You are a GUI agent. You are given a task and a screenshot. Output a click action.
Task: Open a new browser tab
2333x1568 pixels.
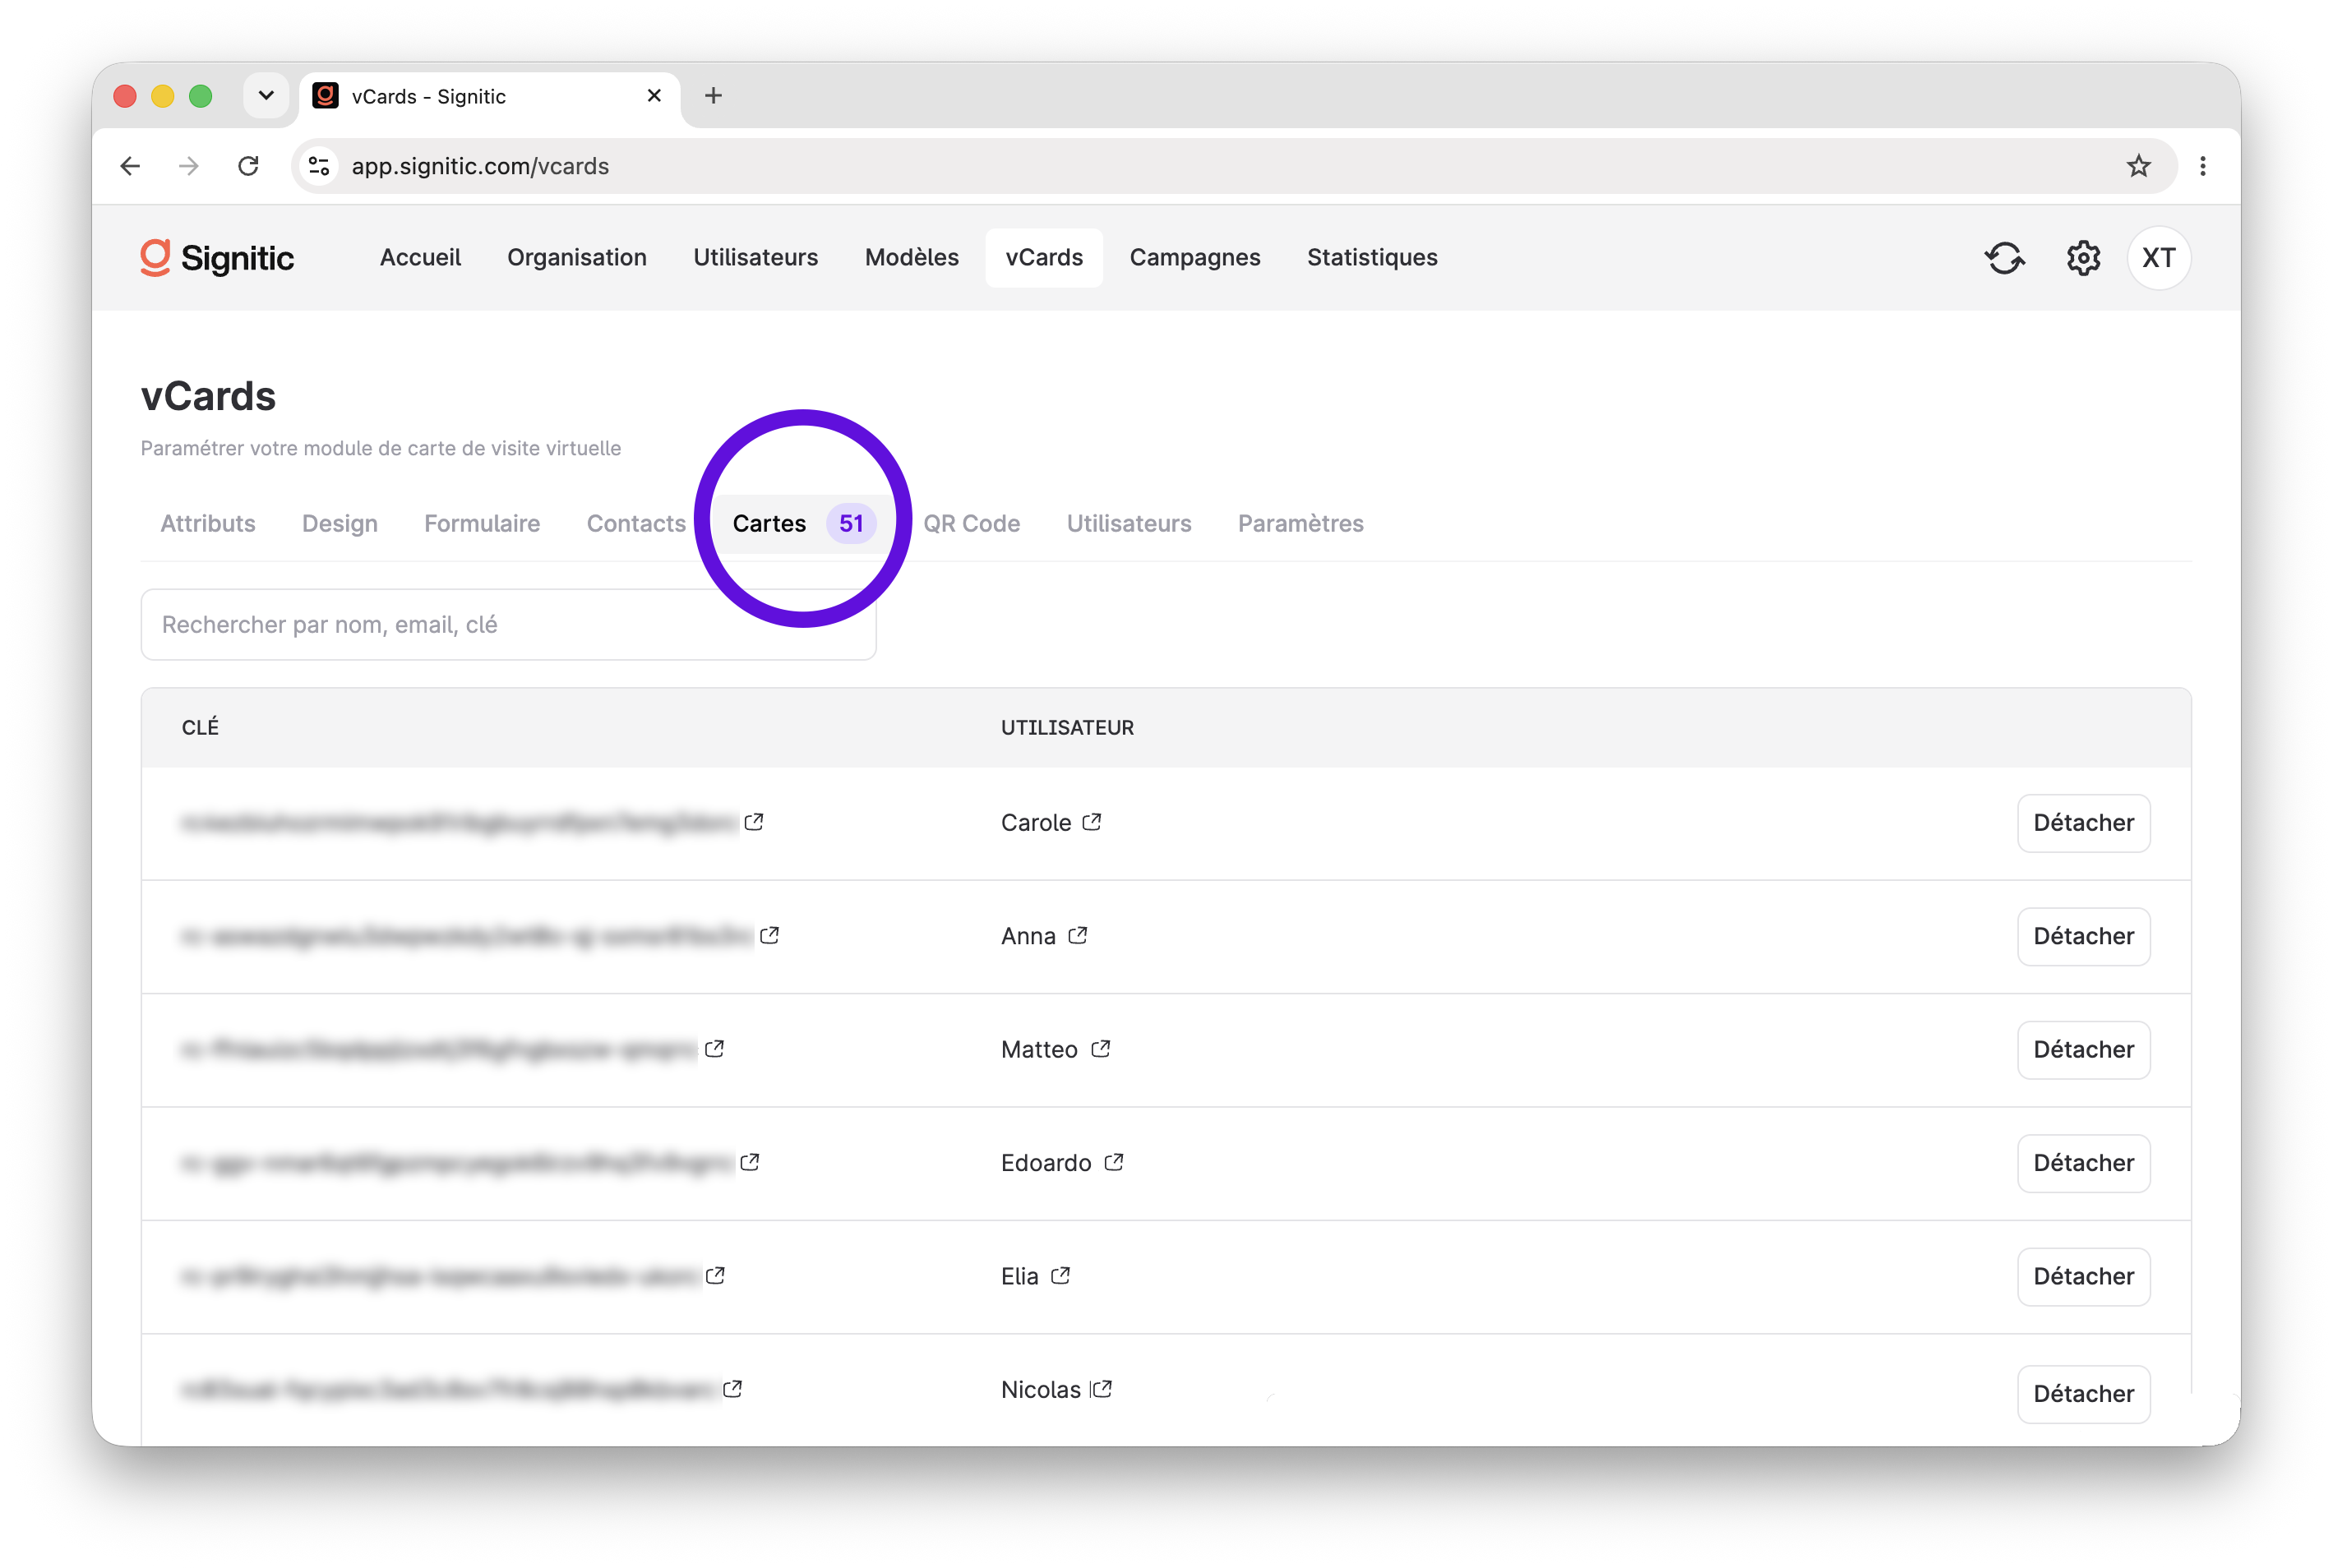click(x=713, y=96)
